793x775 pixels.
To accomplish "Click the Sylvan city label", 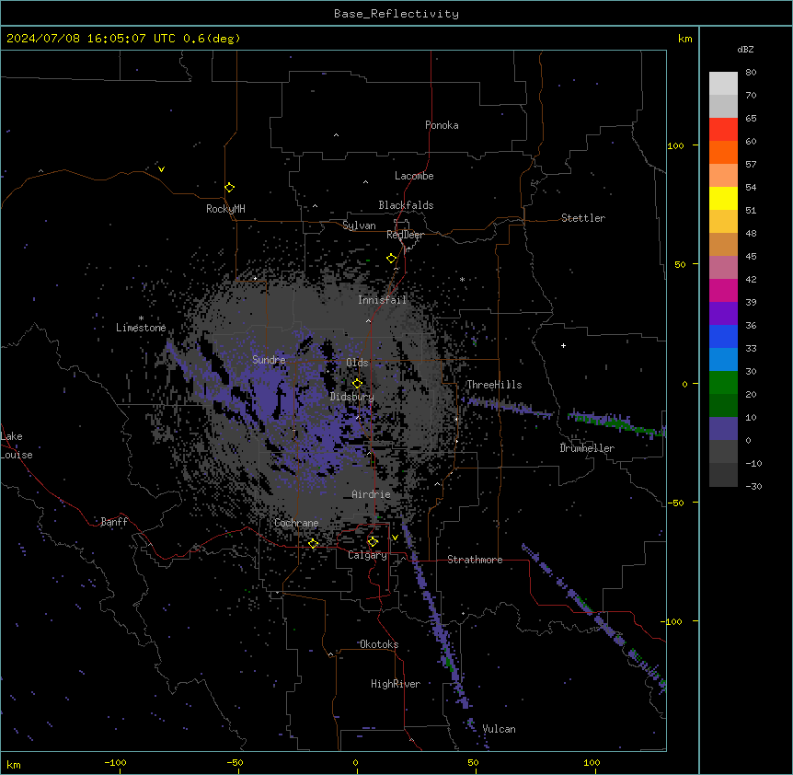I will 359,226.
